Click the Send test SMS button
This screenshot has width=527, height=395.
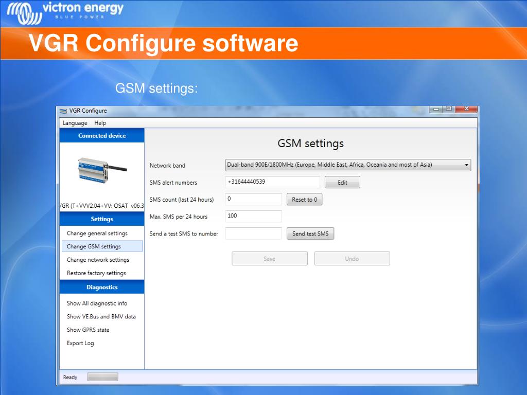[x=310, y=234]
